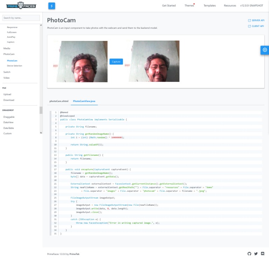Open Get Started menu

coord(169,6)
